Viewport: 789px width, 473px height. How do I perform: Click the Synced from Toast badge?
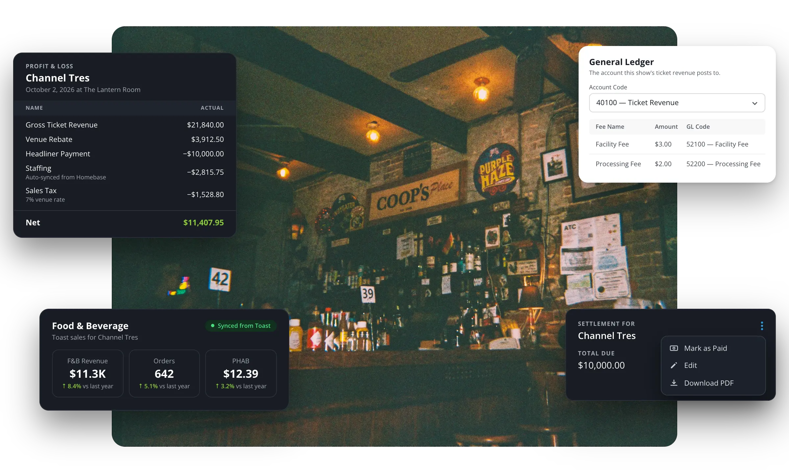point(241,326)
